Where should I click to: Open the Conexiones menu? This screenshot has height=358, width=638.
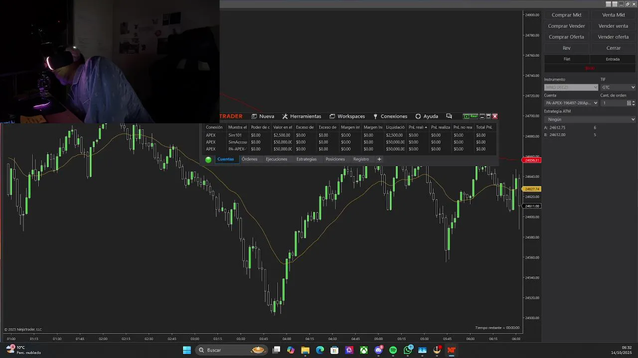390,116
